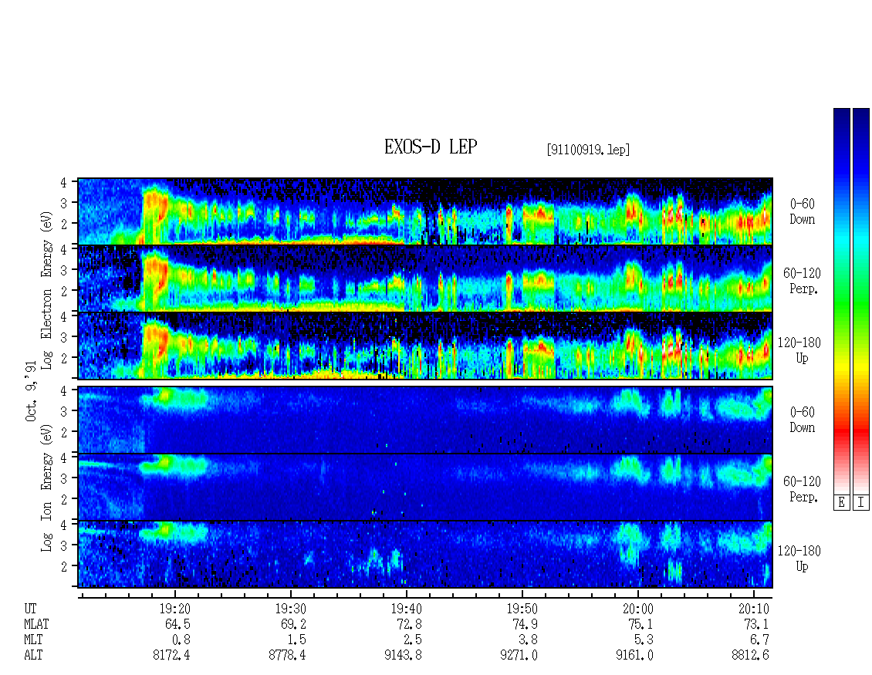872x675 pixels.
Task: Click the E colorbar label box
Action: click(x=841, y=502)
